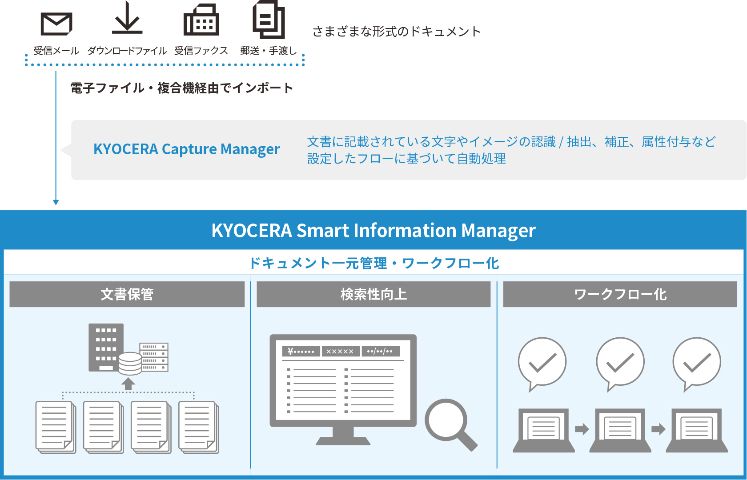The image size is (747, 480).
Task: Click the middle laptop icon
Action: [x=620, y=430]
